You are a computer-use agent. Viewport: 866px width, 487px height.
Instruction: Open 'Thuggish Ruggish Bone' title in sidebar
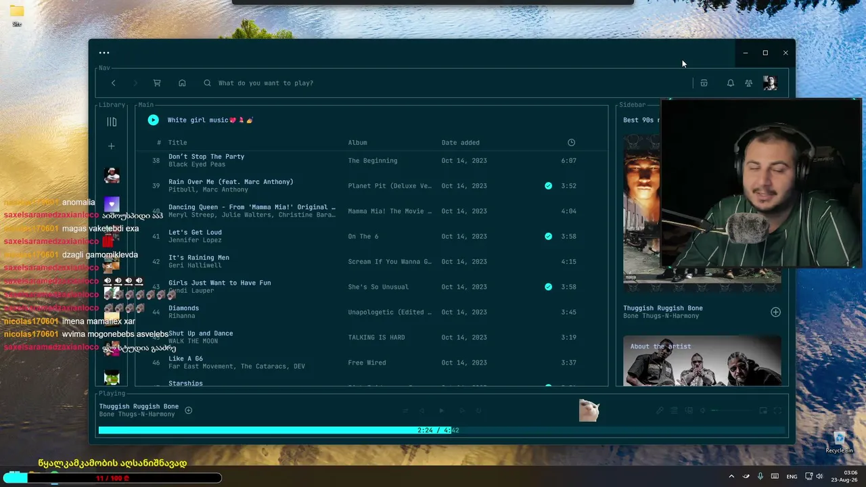(x=663, y=308)
